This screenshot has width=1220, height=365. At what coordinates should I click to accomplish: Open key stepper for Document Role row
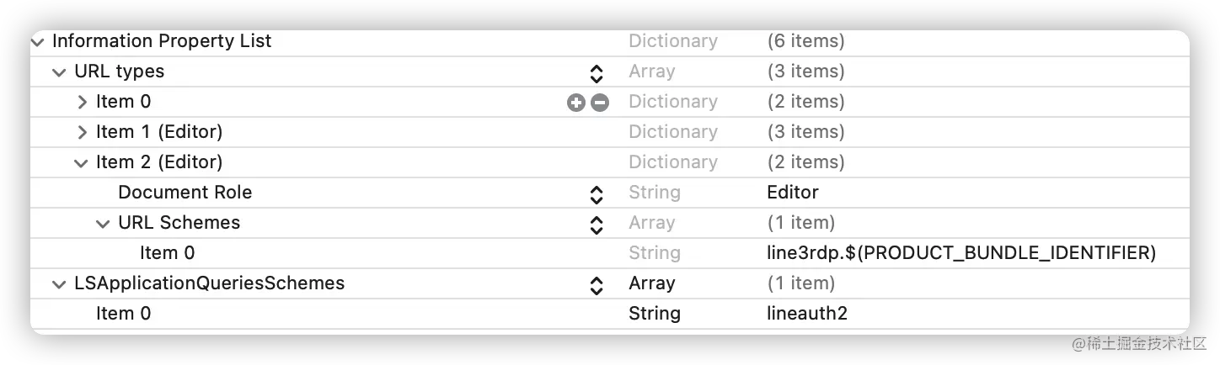point(597,193)
